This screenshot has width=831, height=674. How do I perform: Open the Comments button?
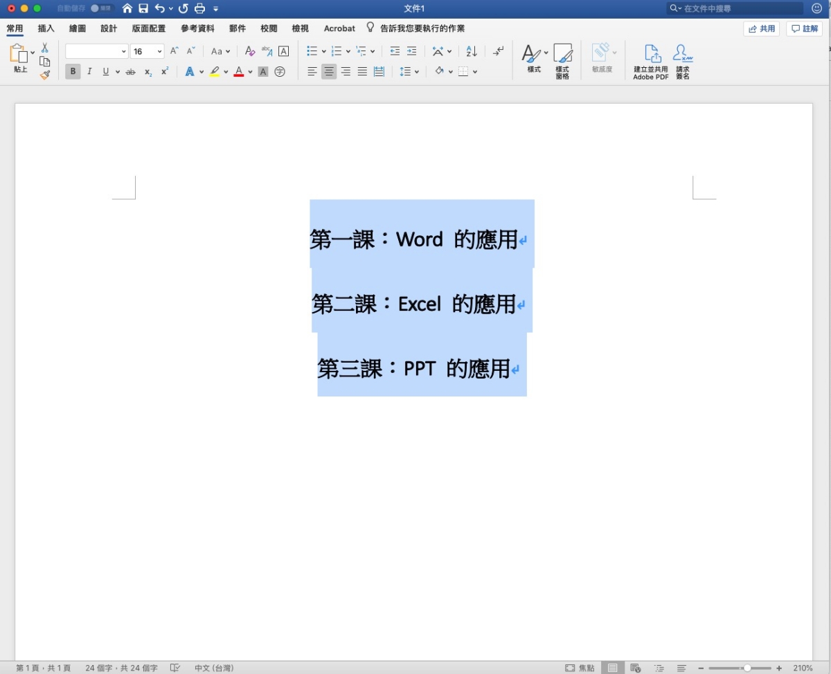click(805, 28)
